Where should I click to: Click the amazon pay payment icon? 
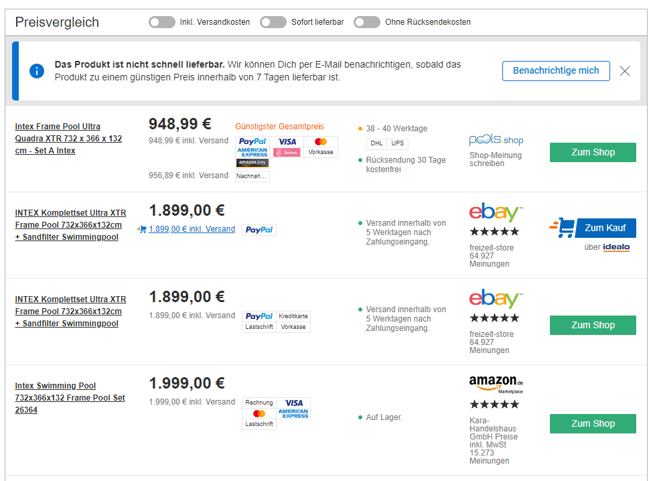tap(252, 163)
